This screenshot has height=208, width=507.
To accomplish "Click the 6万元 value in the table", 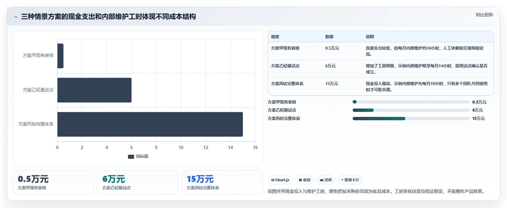I will pos(330,66).
